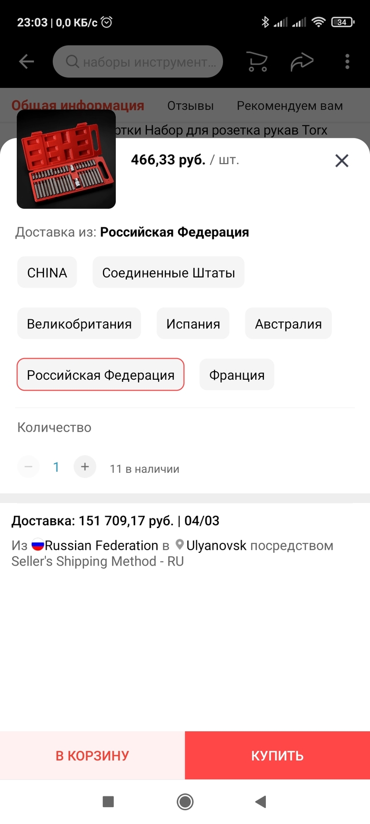
Task: Decrease quantity with minus button
Action: [29, 467]
